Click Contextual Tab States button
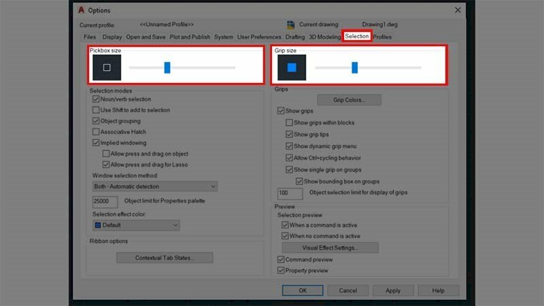Screen dimensions: 544x306 point(165,258)
